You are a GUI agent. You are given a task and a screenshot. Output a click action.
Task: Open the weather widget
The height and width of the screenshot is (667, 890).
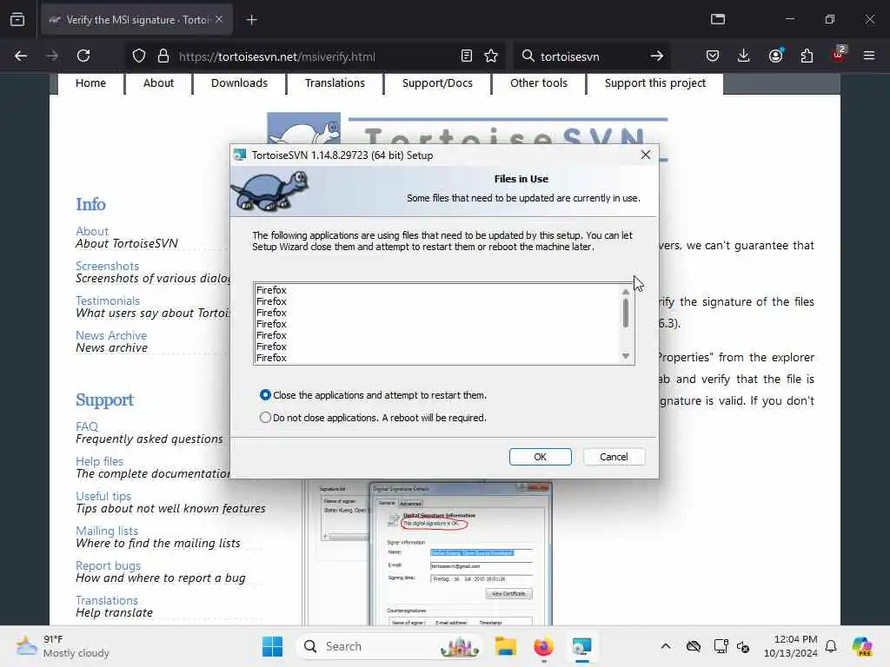point(63,646)
